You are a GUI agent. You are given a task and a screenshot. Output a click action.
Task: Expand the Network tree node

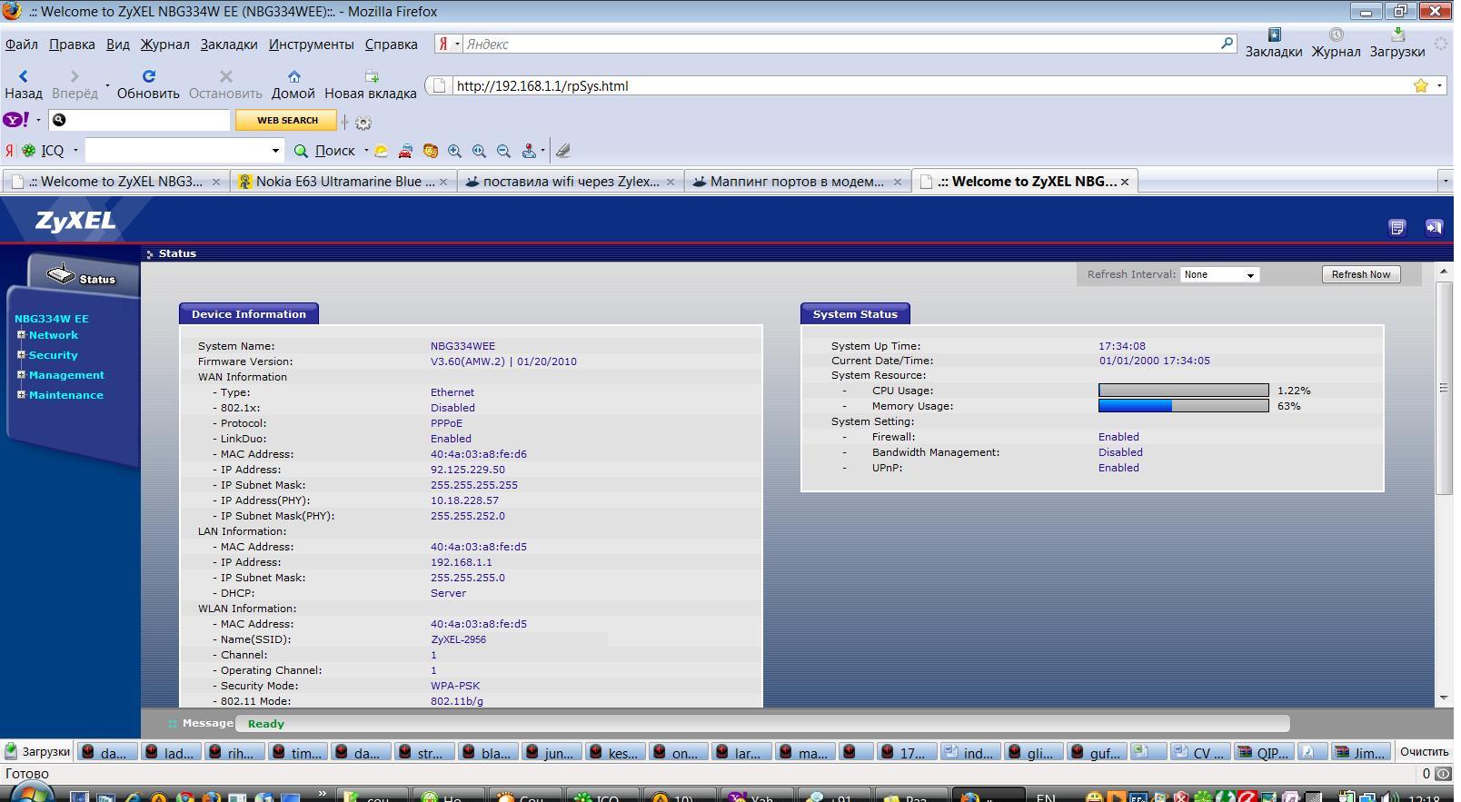(x=21, y=334)
